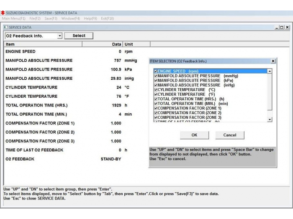Toggle CYLINDER TEMPERATURE (°F) checkbox
This screenshot has height=219, width=293.
tap(156, 94)
